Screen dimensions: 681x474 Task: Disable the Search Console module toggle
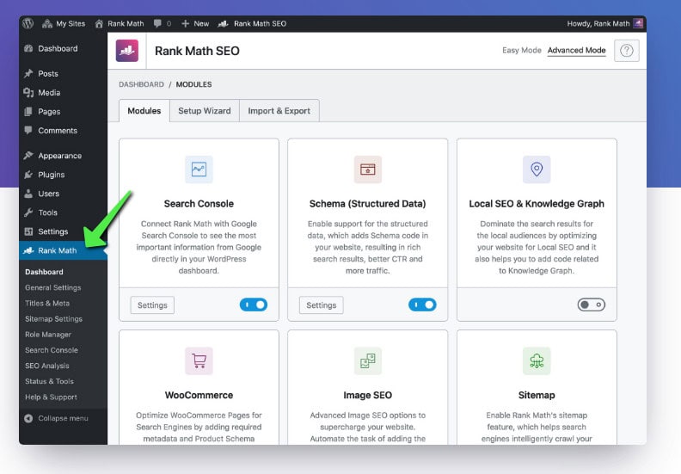[x=254, y=305]
